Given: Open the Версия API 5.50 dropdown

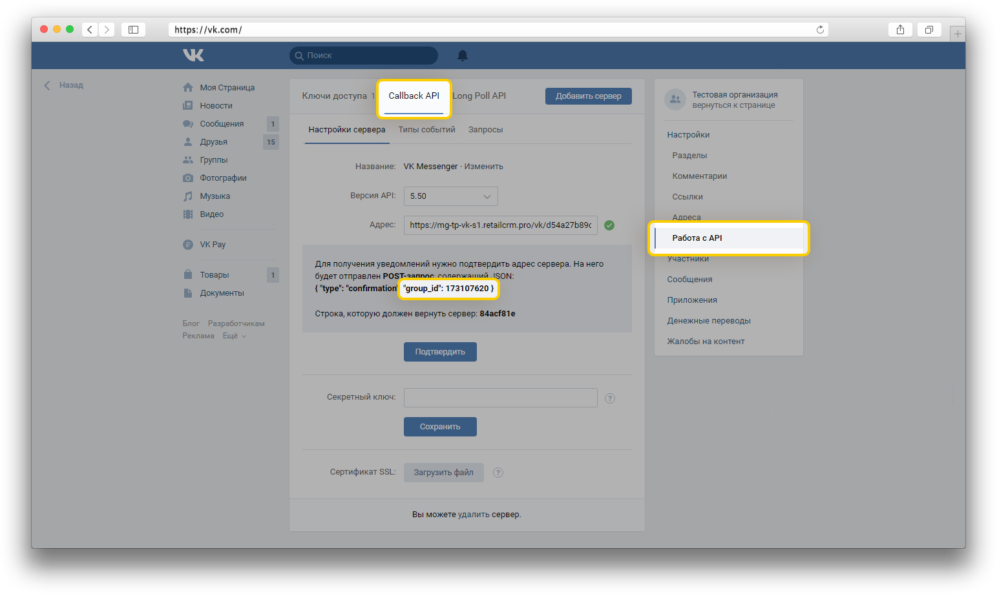Looking at the screenshot, I should pyautogui.click(x=450, y=196).
